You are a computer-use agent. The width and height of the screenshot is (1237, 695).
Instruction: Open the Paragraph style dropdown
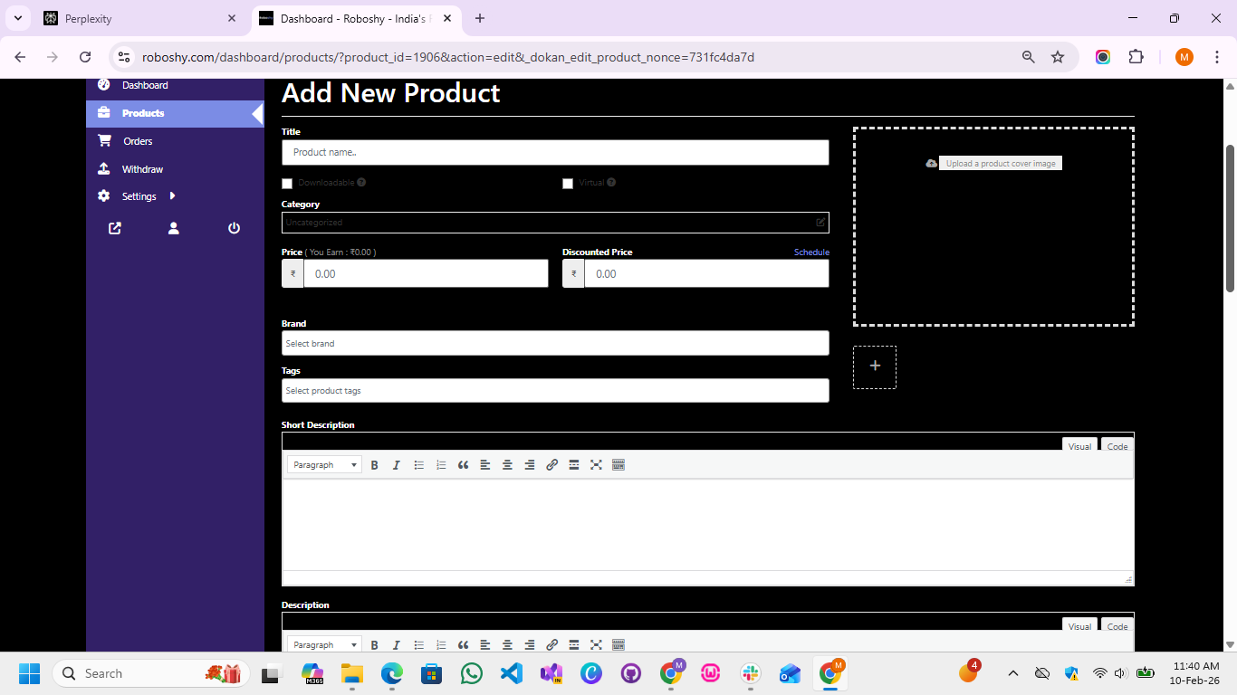pyautogui.click(x=322, y=464)
